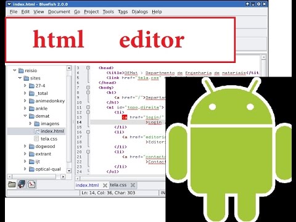Image resolution: width=296 pixels, height=222 pixels.
Task: Open the Document menu
Action: (x=59, y=12)
